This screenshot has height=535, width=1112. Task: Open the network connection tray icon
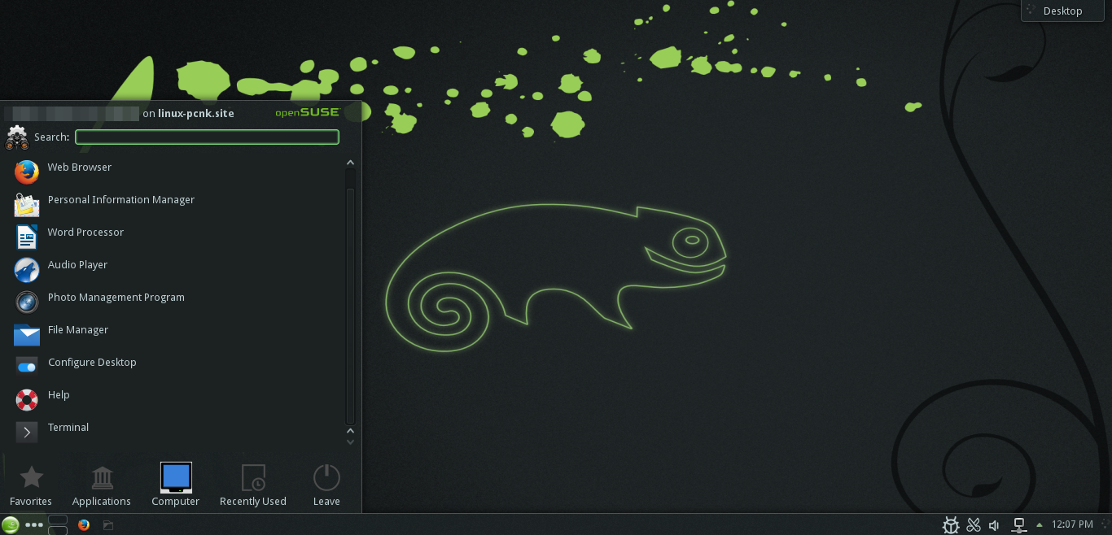(1018, 525)
